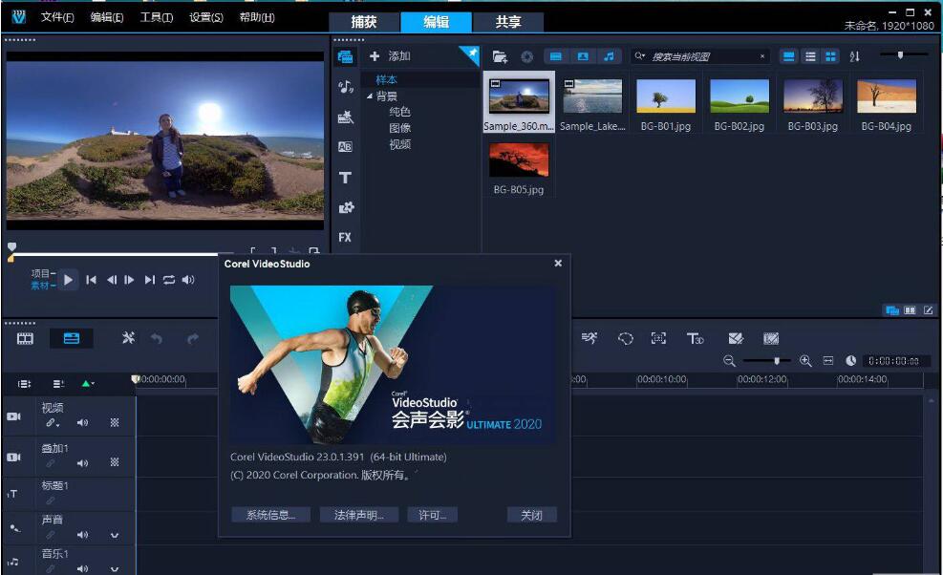Toggle showing audio files in library

point(610,56)
